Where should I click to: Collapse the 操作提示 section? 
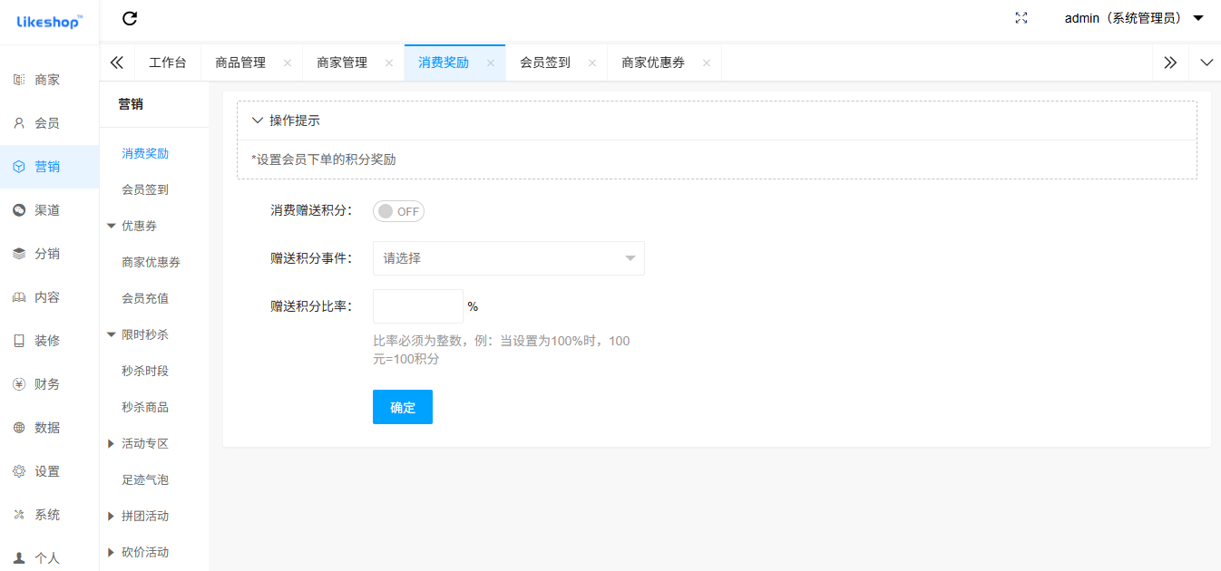coord(258,121)
